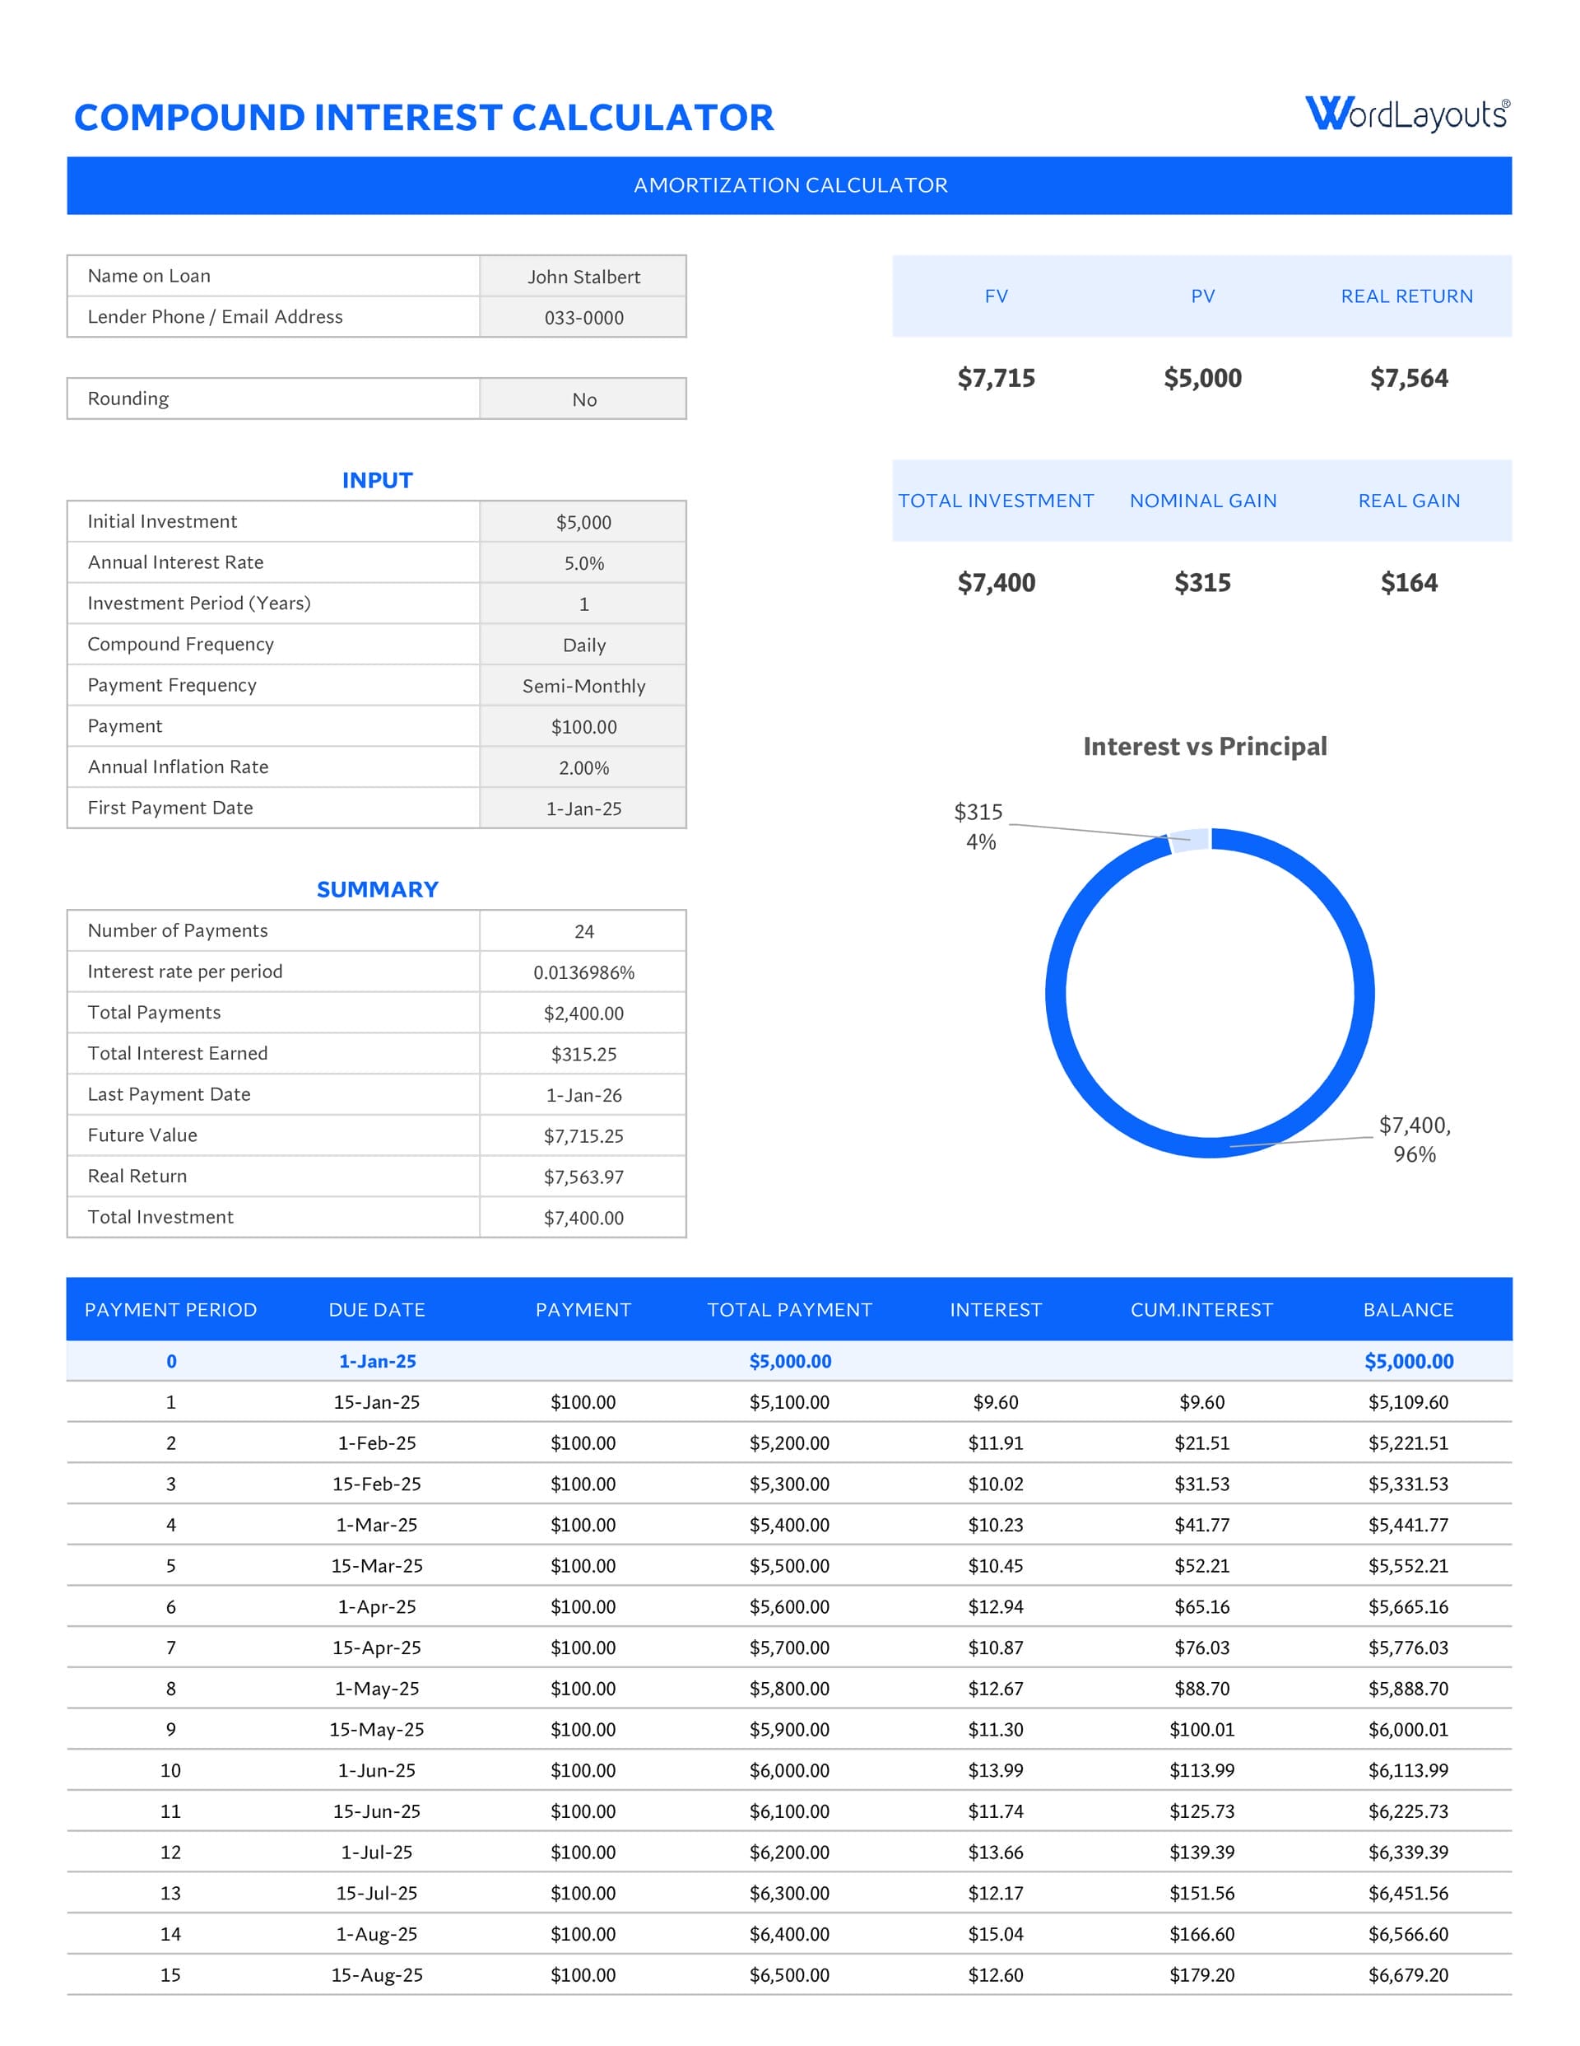1580x2046 pixels.
Task: Click the First Payment Date 1-Jan-25 cell
Action: click(583, 809)
